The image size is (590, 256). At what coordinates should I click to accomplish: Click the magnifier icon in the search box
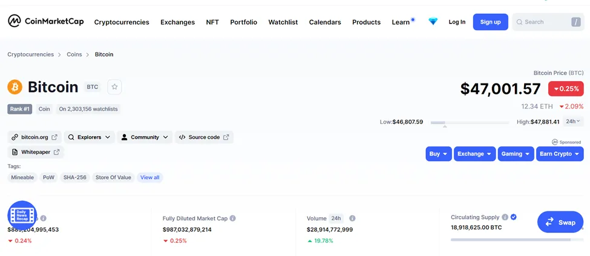pos(519,22)
